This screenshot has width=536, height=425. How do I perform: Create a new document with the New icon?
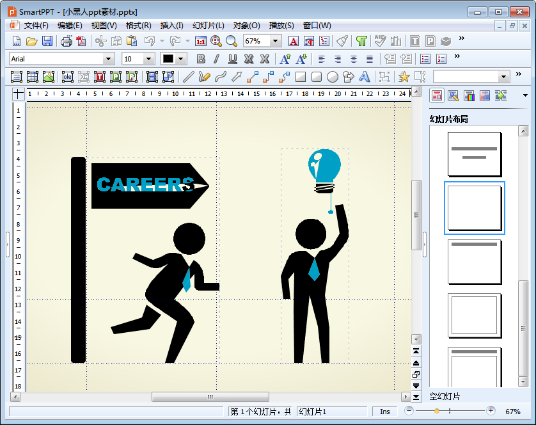click(x=16, y=41)
